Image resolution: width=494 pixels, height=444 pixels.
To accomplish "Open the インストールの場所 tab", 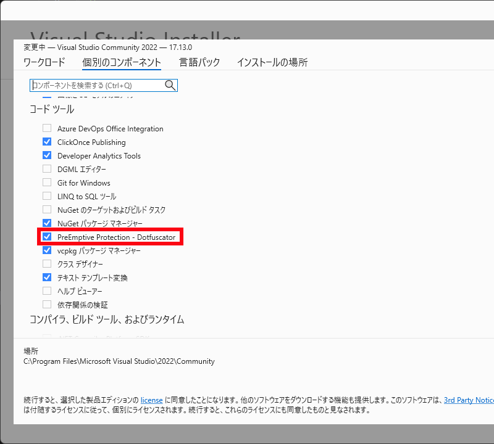I will click(272, 62).
